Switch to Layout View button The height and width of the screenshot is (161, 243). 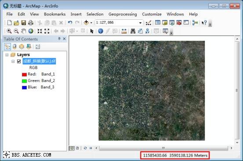[77, 148]
